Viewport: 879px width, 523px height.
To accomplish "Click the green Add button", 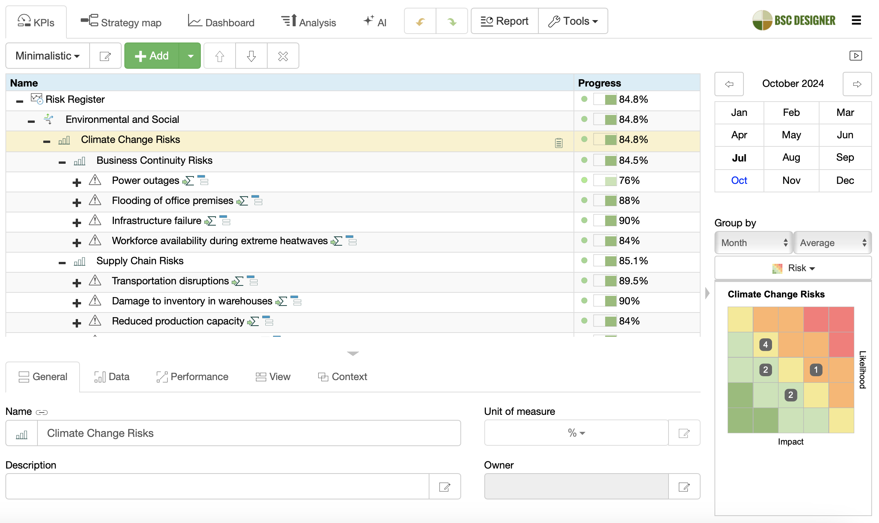I will point(152,56).
